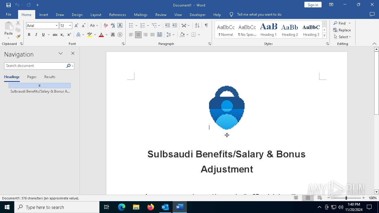Screen dimensions: 379x213
Task: Align text left
Action: pyautogui.click(x=131, y=35)
